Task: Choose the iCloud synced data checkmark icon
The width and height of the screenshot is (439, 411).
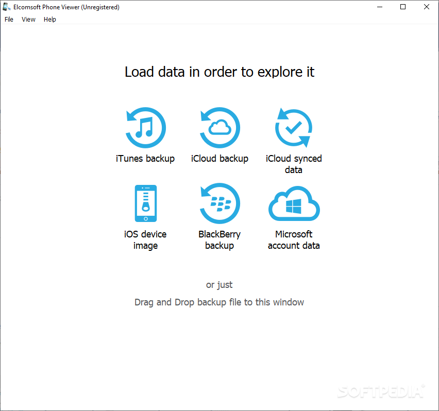Action: pyautogui.click(x=294, y=128)
